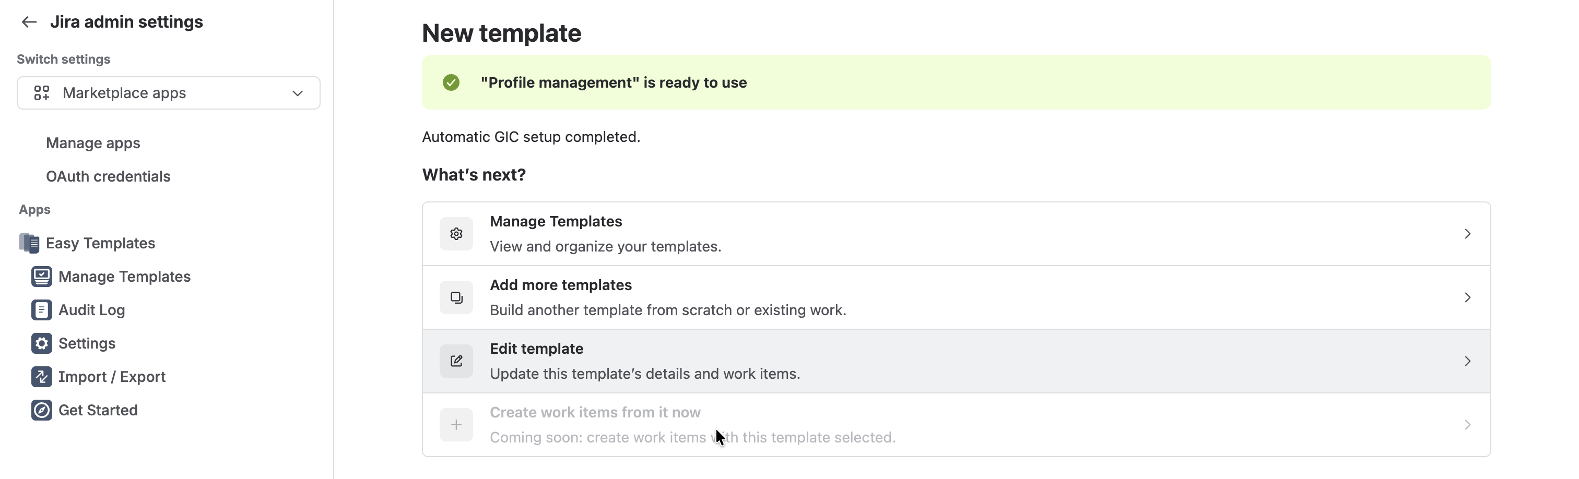The width and height of the screenshot is (1579, 479).
Task: Click the copy icon beside Add more templates
Action: tap(456, 298)
